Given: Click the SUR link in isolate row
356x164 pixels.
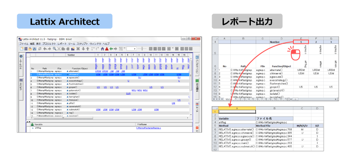Looking at the screenshot, I should [128, 93].
